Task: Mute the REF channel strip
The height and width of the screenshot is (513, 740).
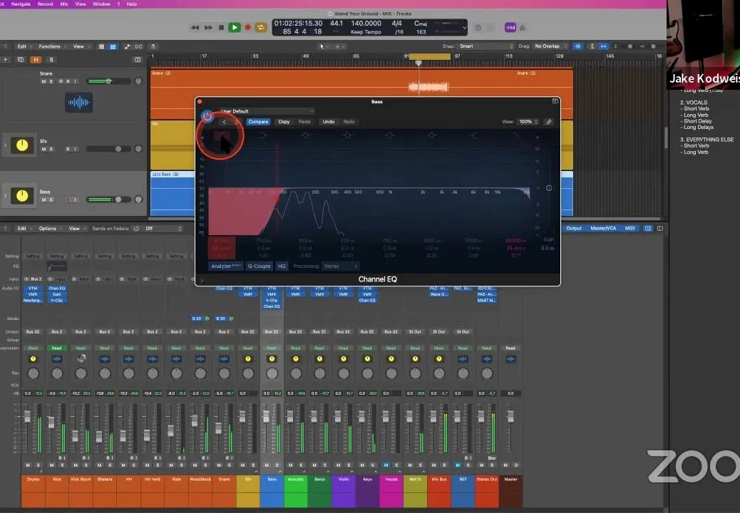Action: (x=457, y=465)
